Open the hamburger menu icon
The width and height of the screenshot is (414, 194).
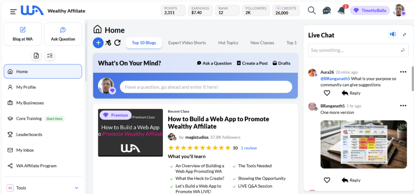(13, 11)
